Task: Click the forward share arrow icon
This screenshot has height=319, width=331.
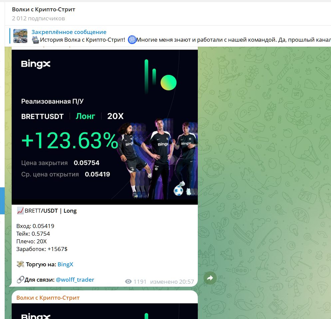Action: click(210, 278)
